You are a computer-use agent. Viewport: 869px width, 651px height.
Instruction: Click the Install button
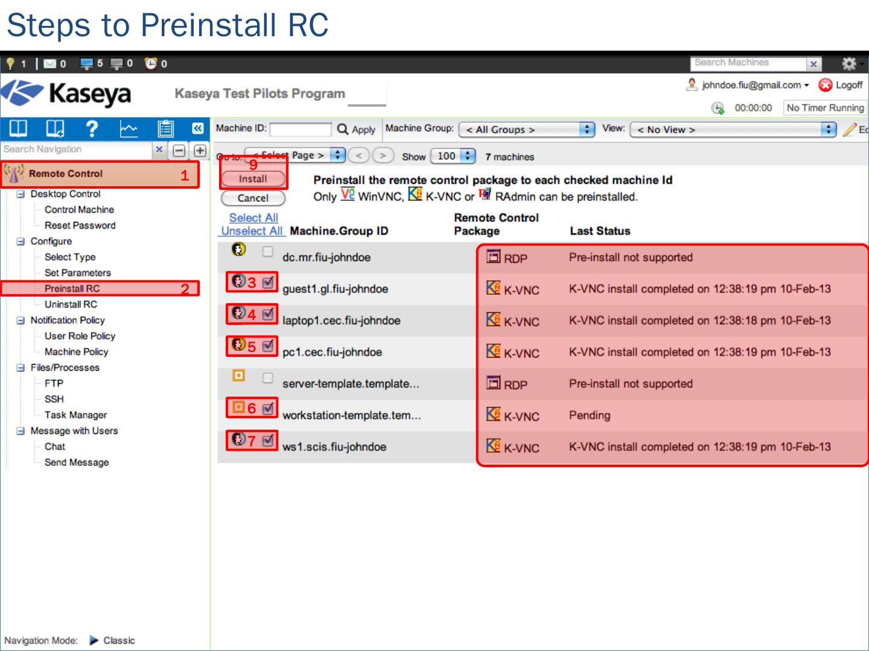pyautogui.click(x=253, y=179)
